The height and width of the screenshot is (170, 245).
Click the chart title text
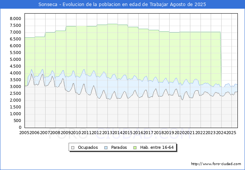click(x=122, y=4)
